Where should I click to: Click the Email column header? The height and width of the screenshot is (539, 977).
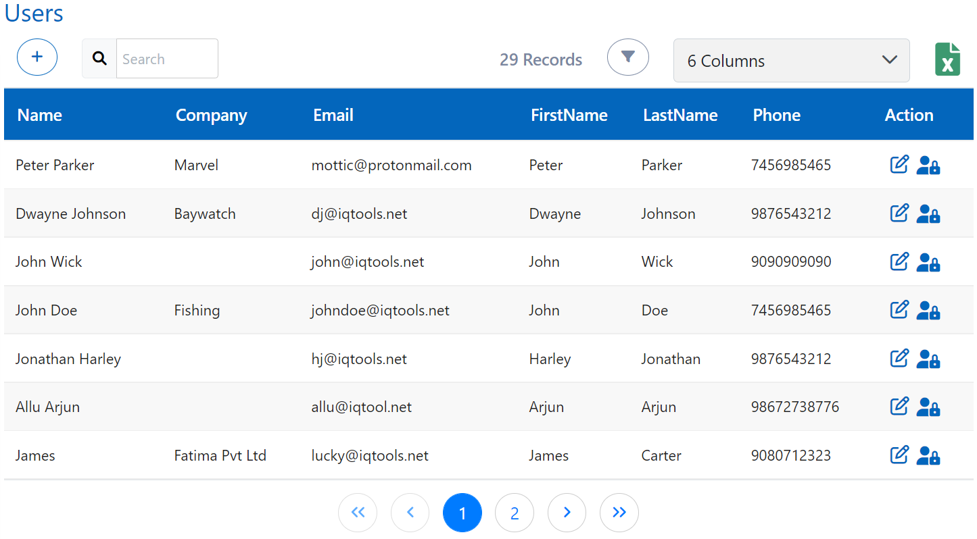[333, 115]
